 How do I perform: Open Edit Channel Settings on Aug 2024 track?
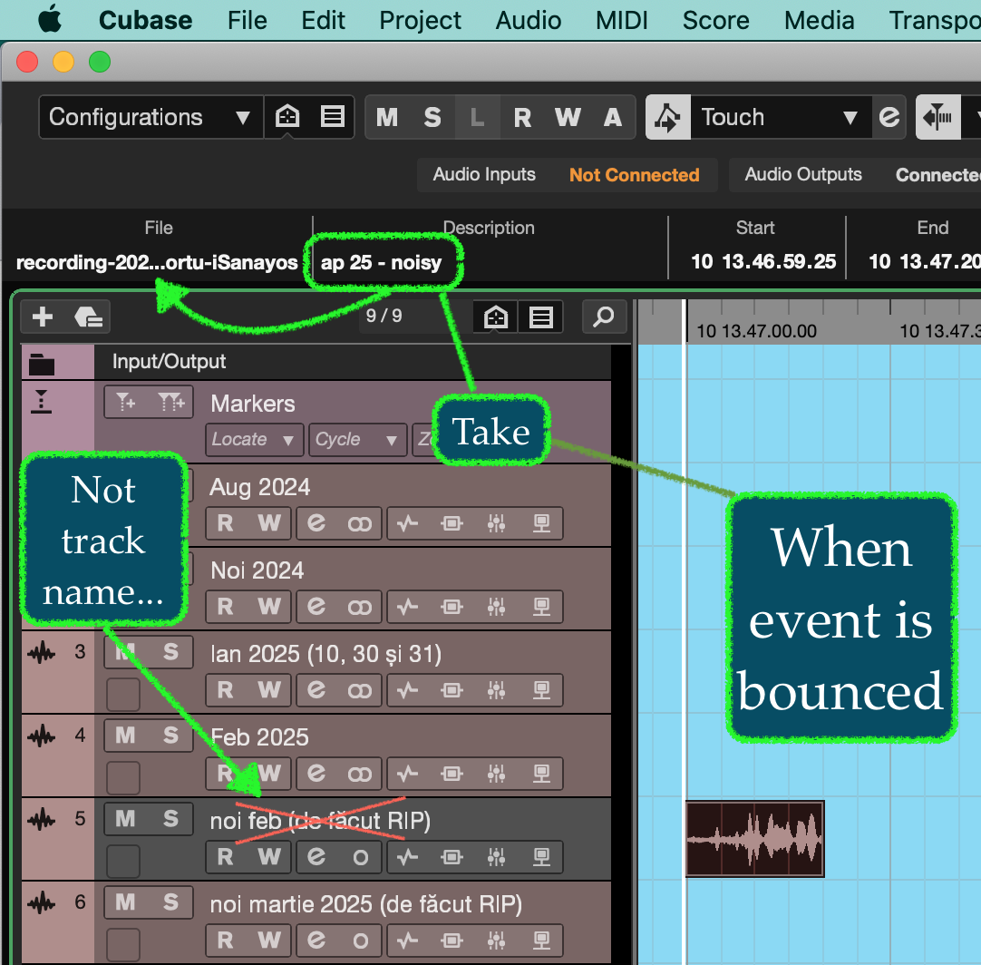(316, 523)
